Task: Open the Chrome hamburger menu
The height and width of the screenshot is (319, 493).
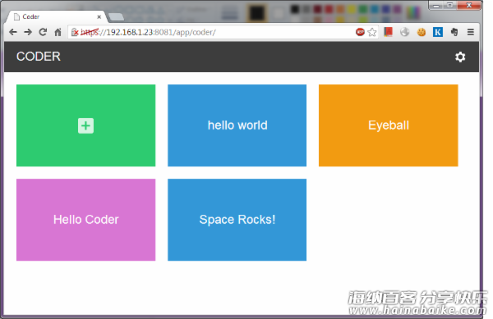Action: pos(470,32)
